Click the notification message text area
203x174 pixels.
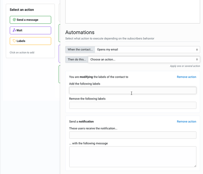133,157
